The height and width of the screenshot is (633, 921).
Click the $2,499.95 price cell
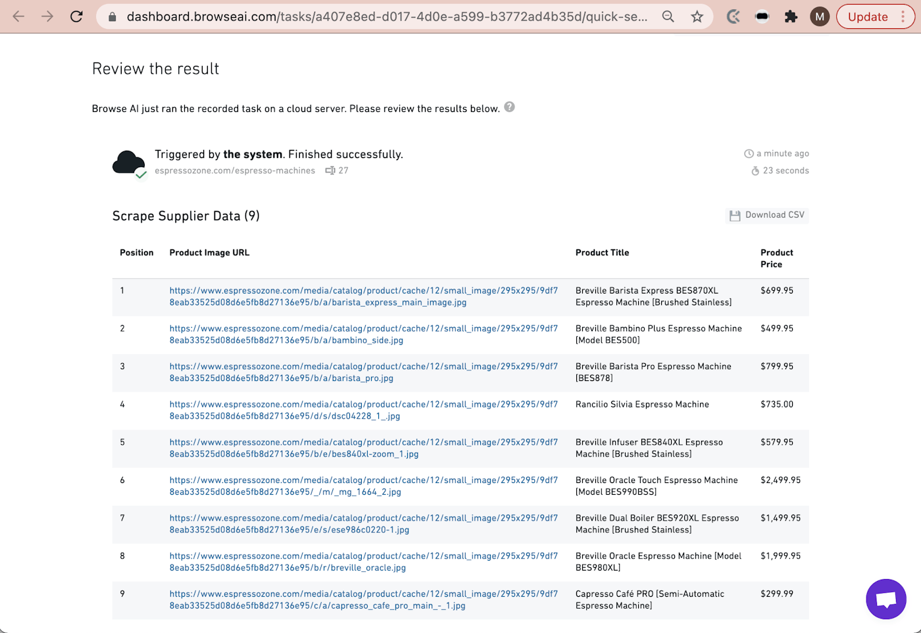(x=781, y=480)
